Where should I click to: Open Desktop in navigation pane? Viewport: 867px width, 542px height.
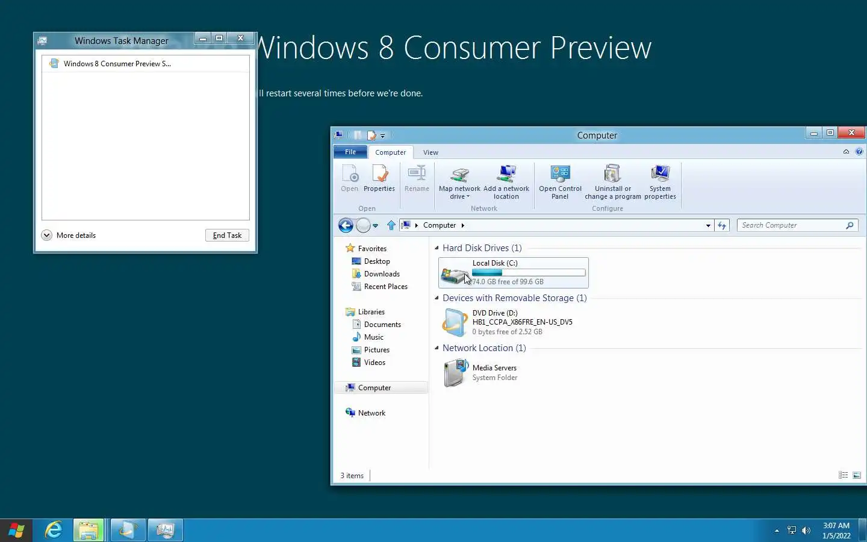[377, 261]
